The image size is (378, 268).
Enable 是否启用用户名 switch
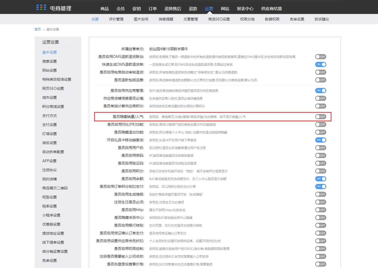tap(321, 148)
